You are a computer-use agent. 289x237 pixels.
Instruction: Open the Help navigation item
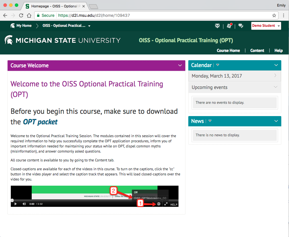[x=278, y=50]
